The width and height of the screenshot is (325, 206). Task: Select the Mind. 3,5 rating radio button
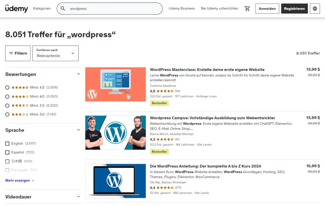tap(7, 106)
